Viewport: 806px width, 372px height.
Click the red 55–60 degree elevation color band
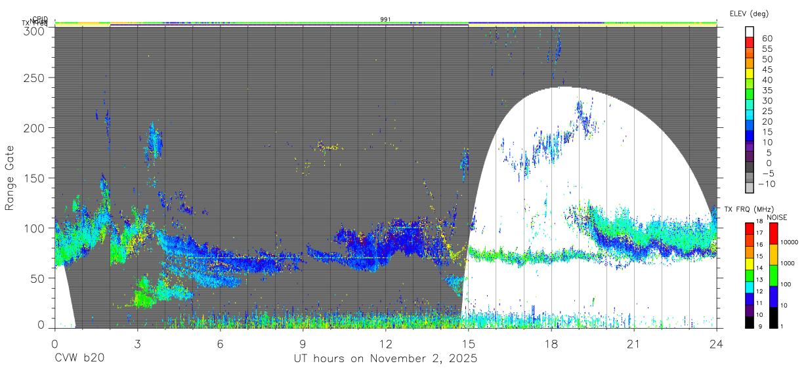pos(750,43)
